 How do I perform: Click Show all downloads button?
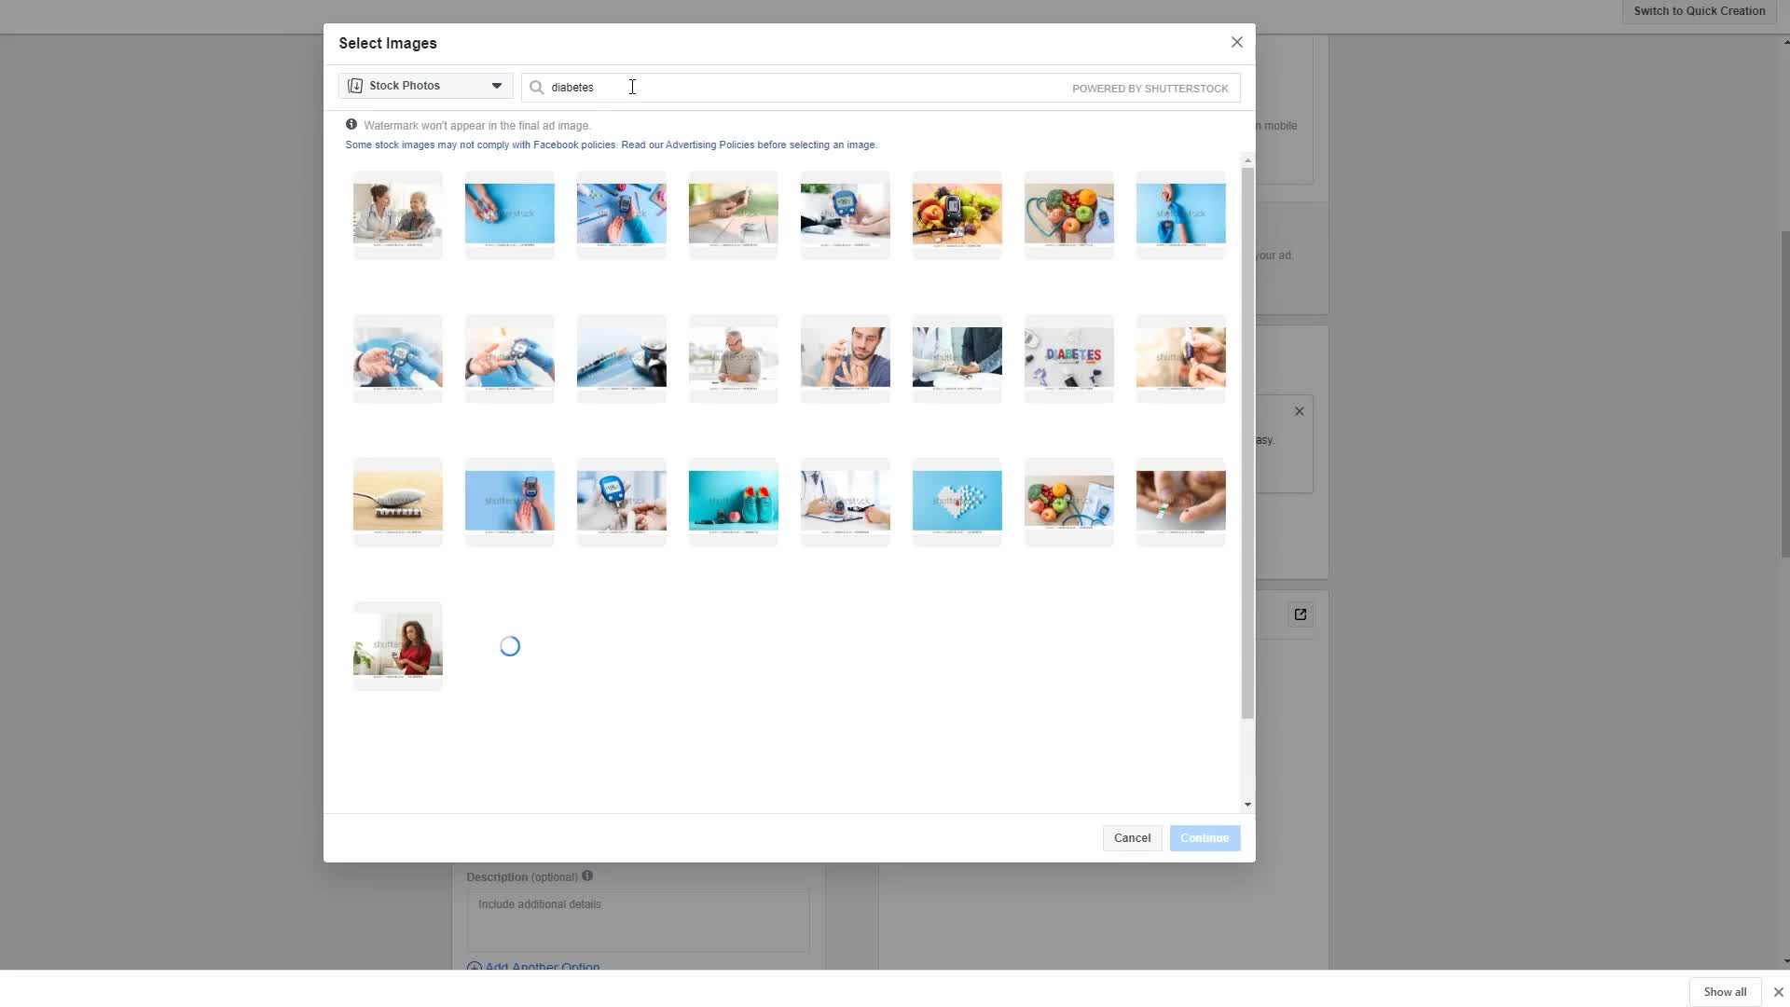click(1724, 992)
